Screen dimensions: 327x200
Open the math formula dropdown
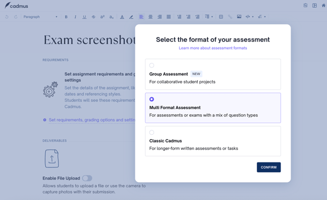tap(262, 17)
